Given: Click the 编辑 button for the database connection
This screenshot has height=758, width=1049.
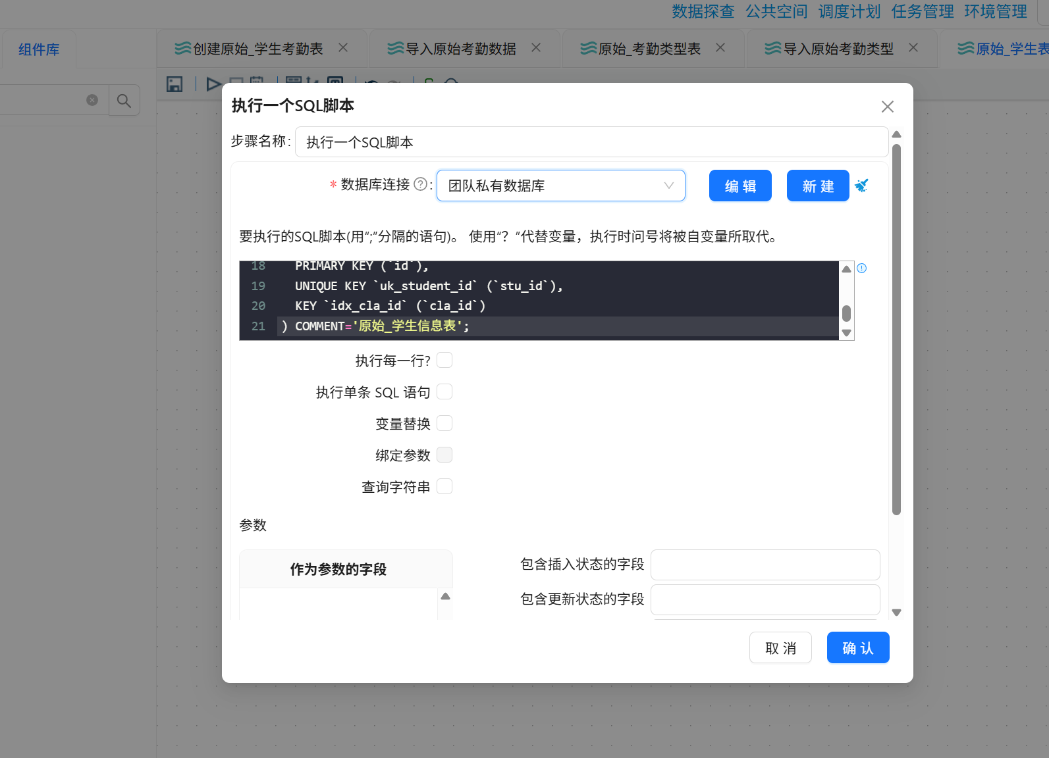Looking at the screenshot, I should point(740,186).
